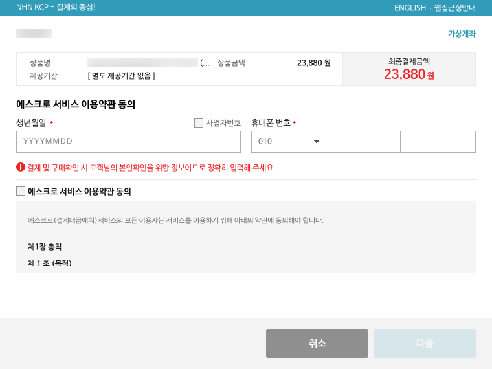The width and height of the screenshot is (492, 369).
Task: Focus the last phone number field
Action: pyautogui.click(x=438, y=142)
